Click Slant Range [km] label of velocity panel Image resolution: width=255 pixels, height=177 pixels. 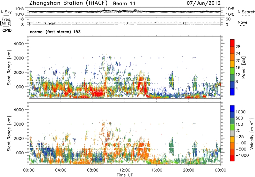pyautogui.click(x=9, y=134)
